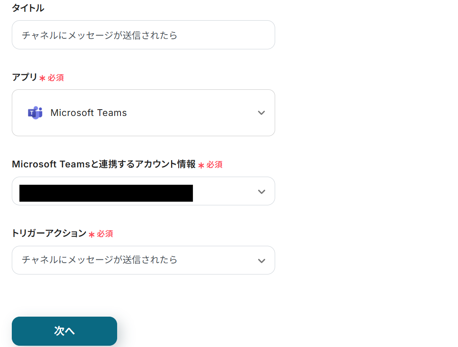
Task: Click the Microsoft Teamsと連携するアカウント情報 label
Action: pos(104,164)
